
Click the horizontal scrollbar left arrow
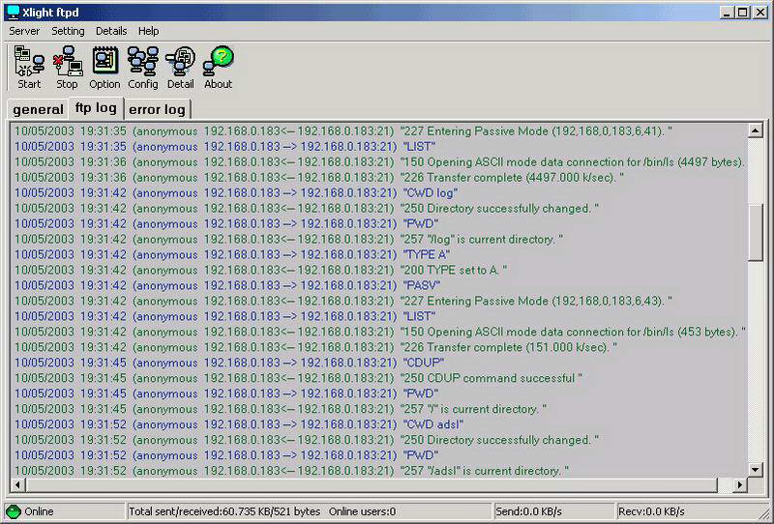pyautogui.click(x=17, y=485)
